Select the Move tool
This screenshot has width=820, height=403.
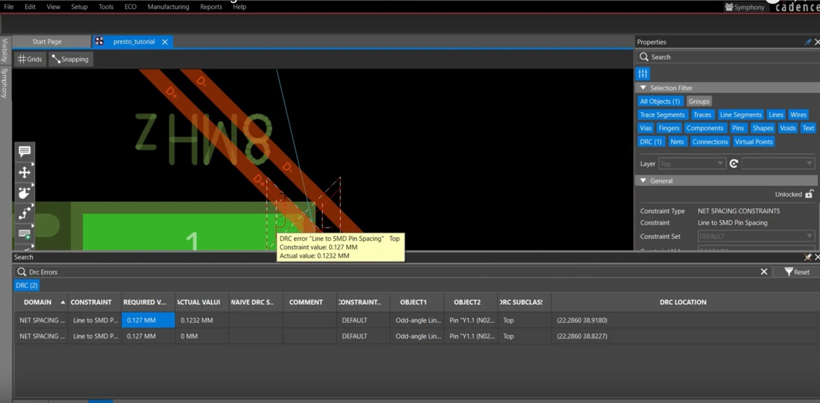pyautogui.click(x=25, y=172)
